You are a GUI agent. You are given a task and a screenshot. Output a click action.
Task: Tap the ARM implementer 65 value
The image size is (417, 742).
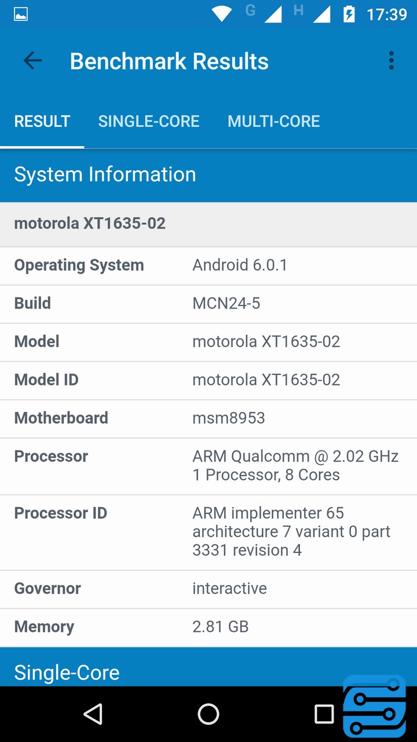[x=268, y=513]
